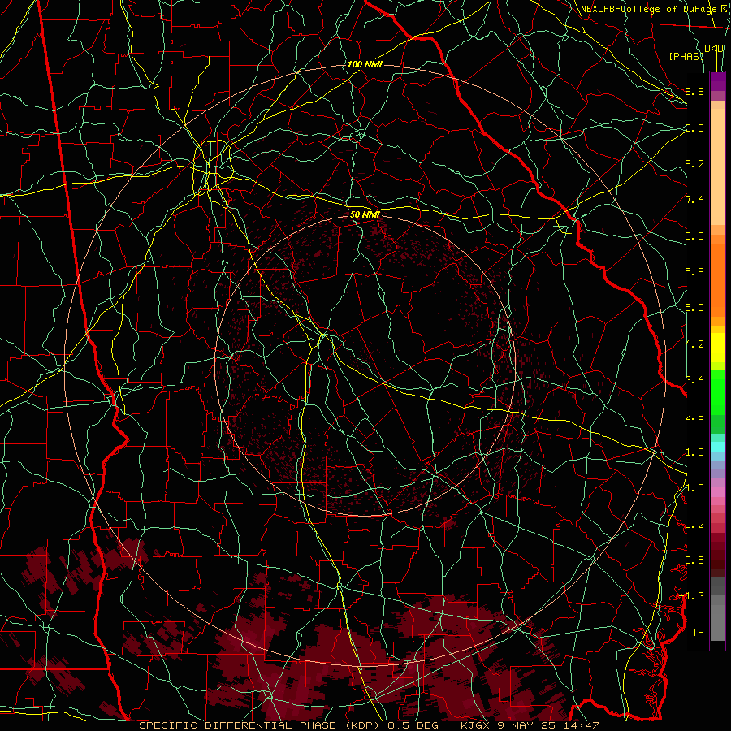Click the [PHAS] label near the legend
Viewport: 731px width, 731px height.
tap(686, 56)
